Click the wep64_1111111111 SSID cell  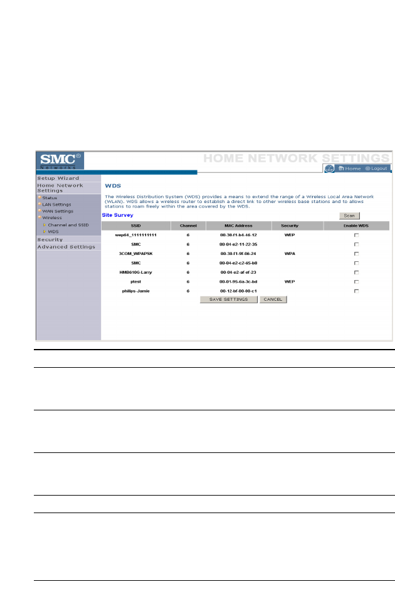[135, 235]
